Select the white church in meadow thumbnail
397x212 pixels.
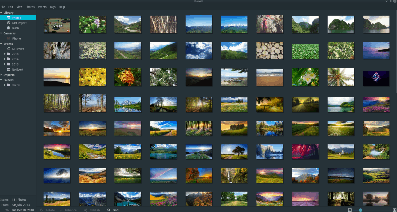point(341,152)
